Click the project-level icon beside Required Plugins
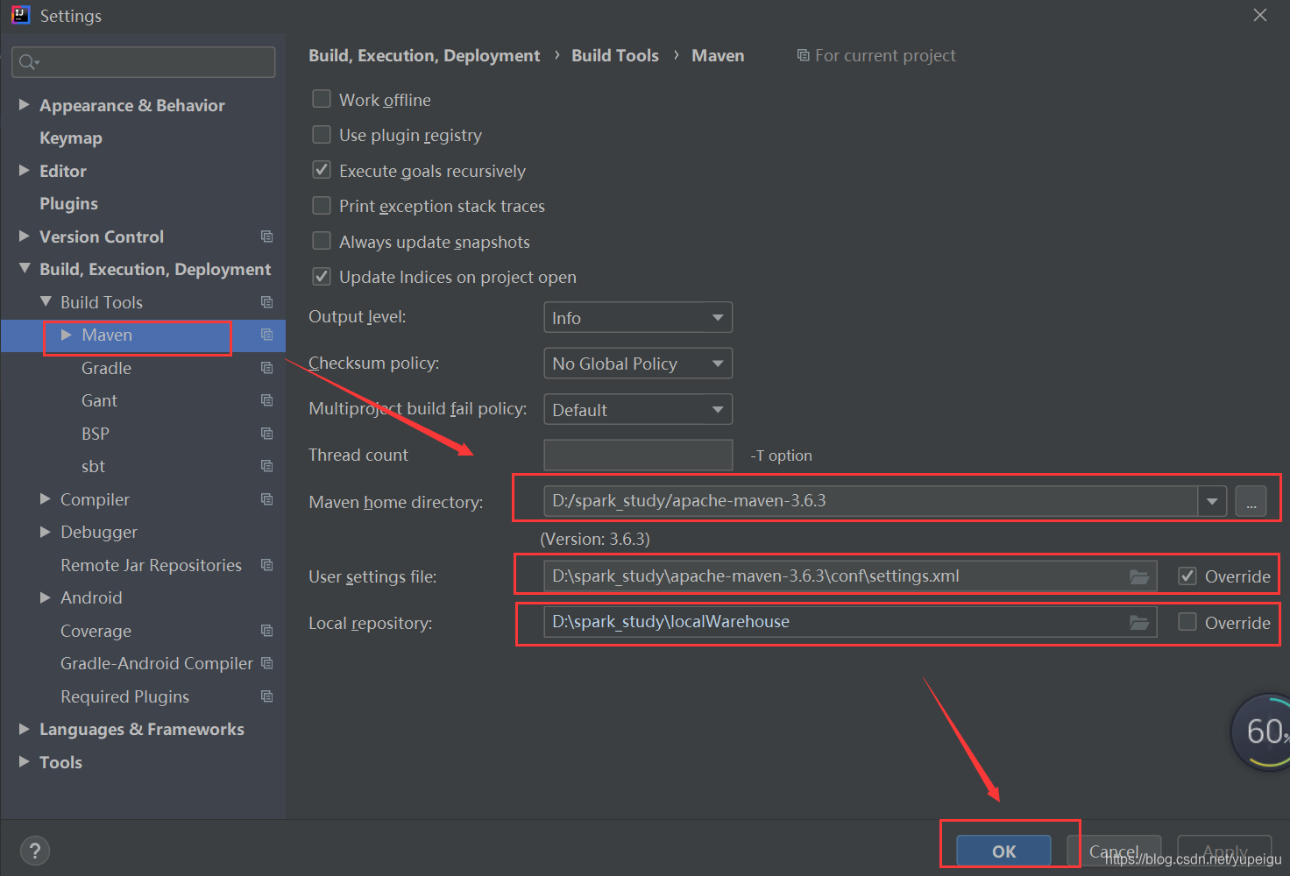 point(267,696)
